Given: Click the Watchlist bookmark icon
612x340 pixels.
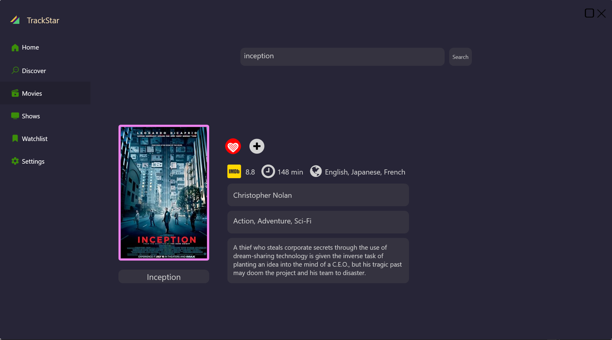Looking at the screenshot, I should click(x=15, y=139).
